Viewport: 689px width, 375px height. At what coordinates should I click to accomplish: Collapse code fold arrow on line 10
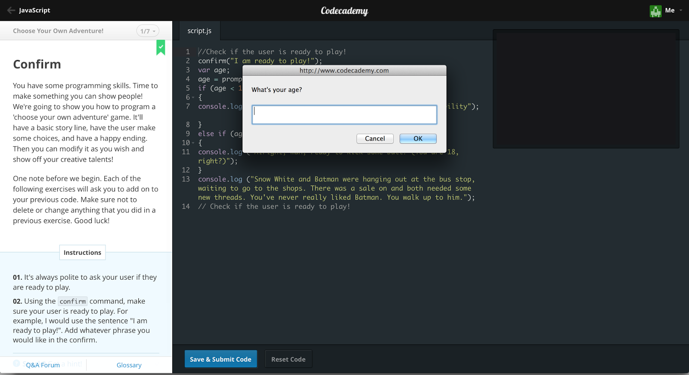pyautogui.click(x=193, y=143)
